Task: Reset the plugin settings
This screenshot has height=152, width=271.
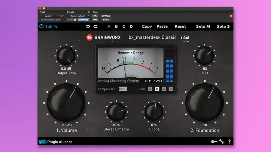Action: pyautogui.click(x=180, y=26)
